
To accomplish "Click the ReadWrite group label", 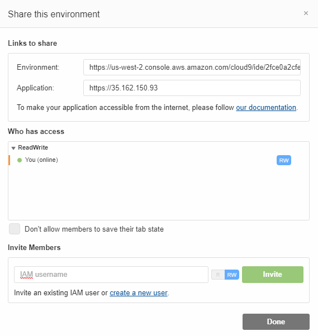I will [x=33, y=148].
